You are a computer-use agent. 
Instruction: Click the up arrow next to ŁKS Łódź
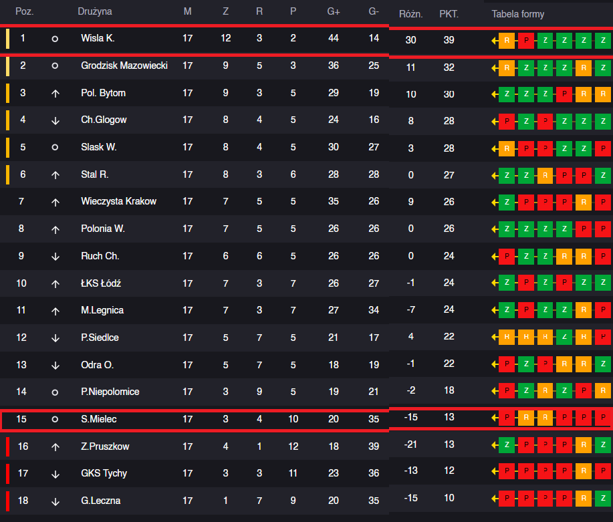(55, 284)
